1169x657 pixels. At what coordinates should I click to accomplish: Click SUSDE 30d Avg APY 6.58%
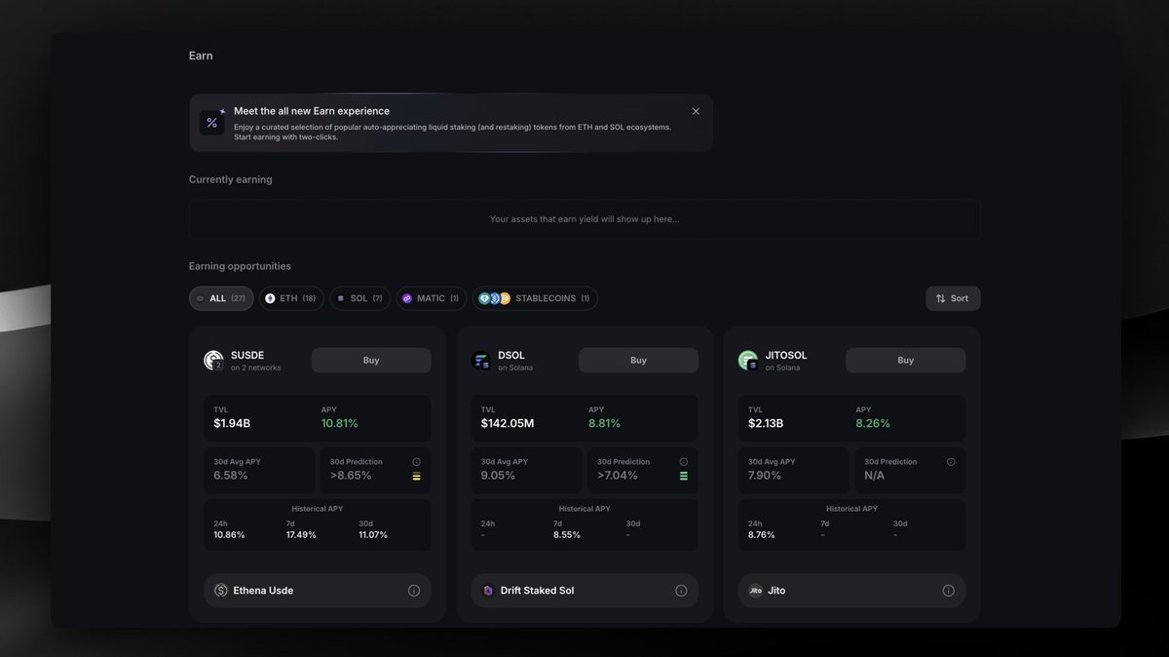click(x=231, y=476)
